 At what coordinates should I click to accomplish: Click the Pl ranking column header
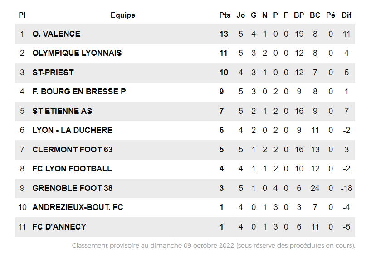point(22,15)
